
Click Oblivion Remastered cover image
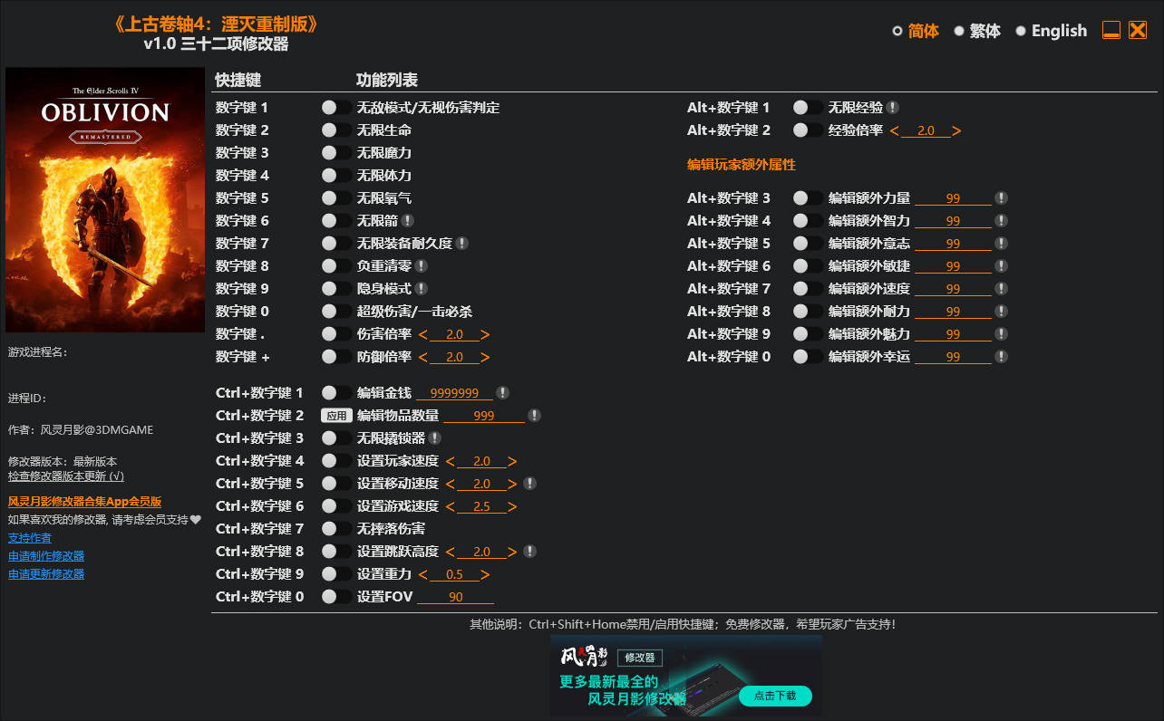(105, 199)
